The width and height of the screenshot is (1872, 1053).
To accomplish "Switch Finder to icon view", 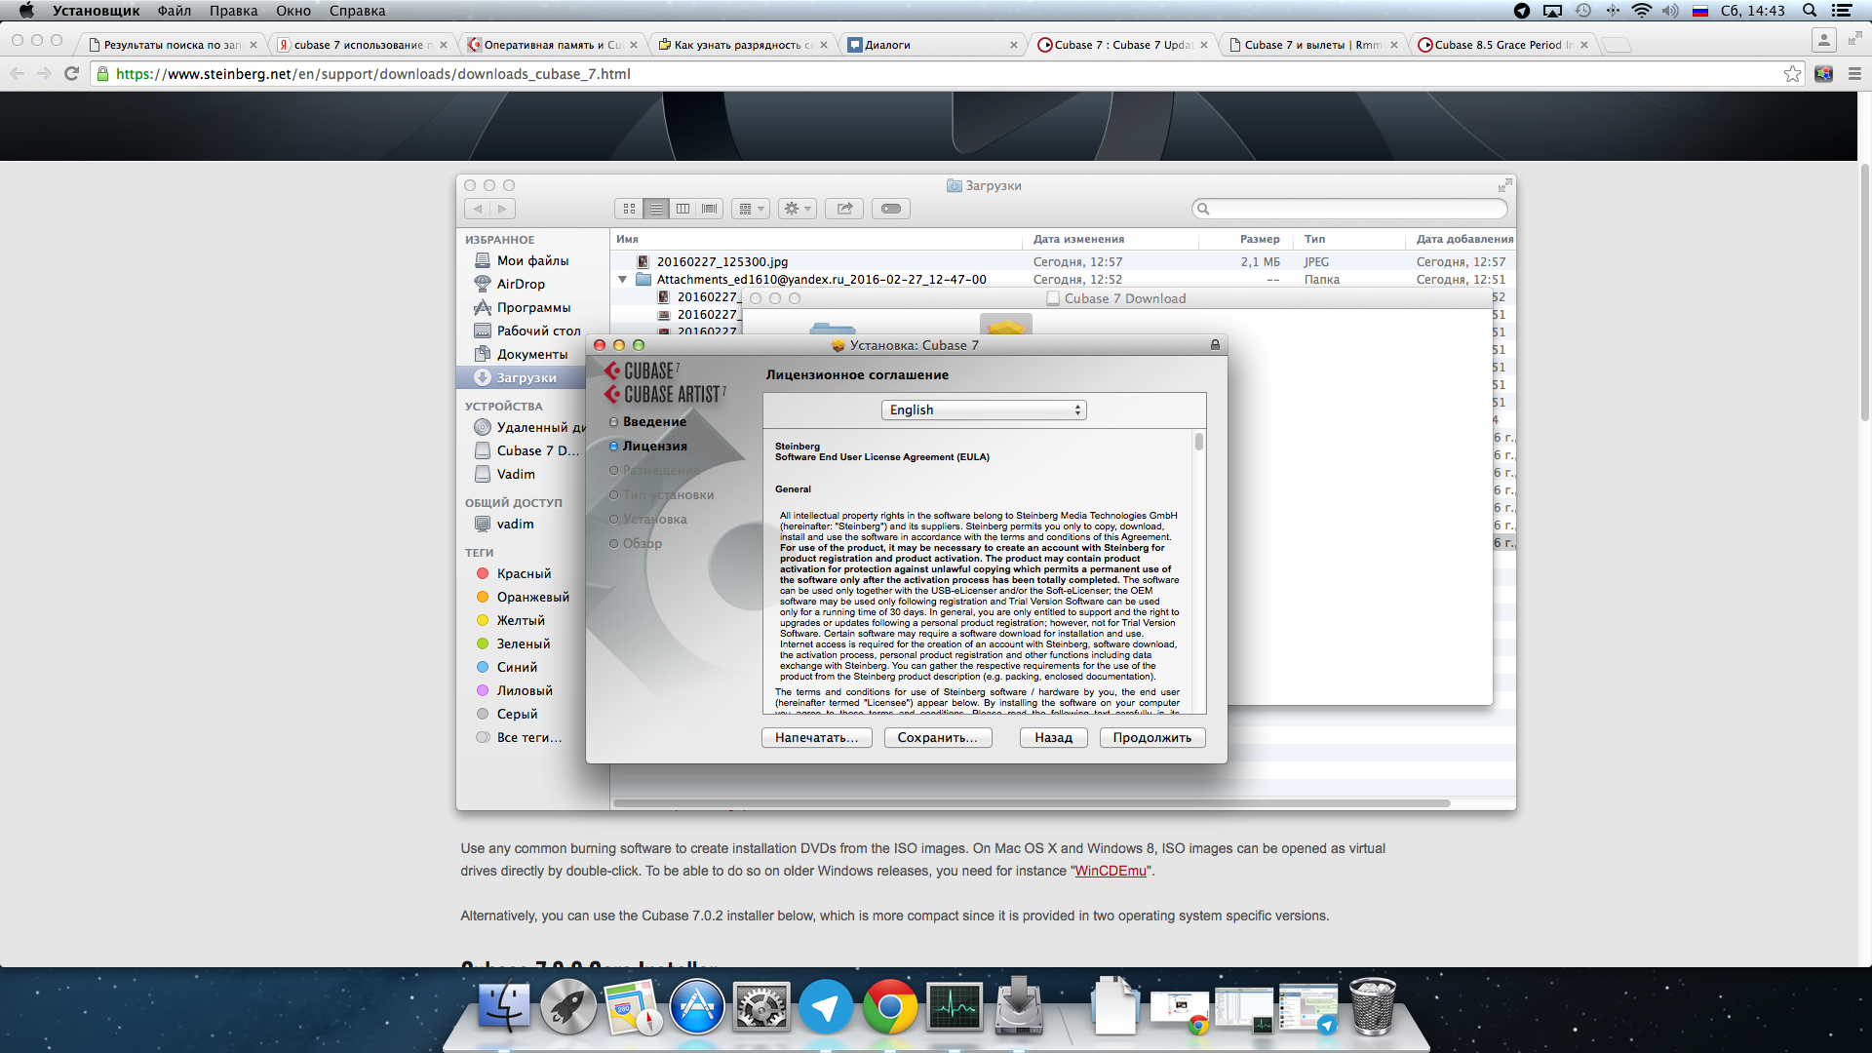I will [x=629, y=209].
